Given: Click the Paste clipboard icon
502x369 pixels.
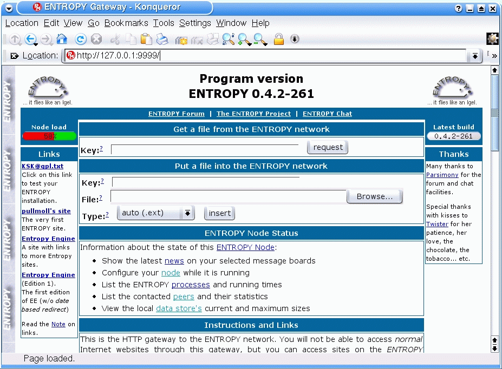Looking at the screenshot, I should 146,39.
